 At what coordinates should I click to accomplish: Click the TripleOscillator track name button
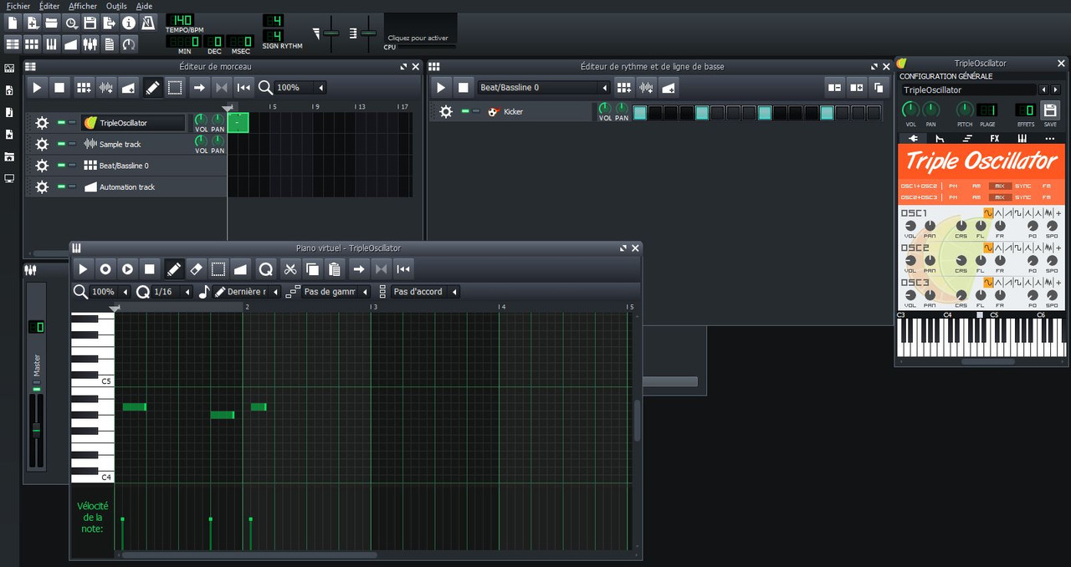(133, 123)
